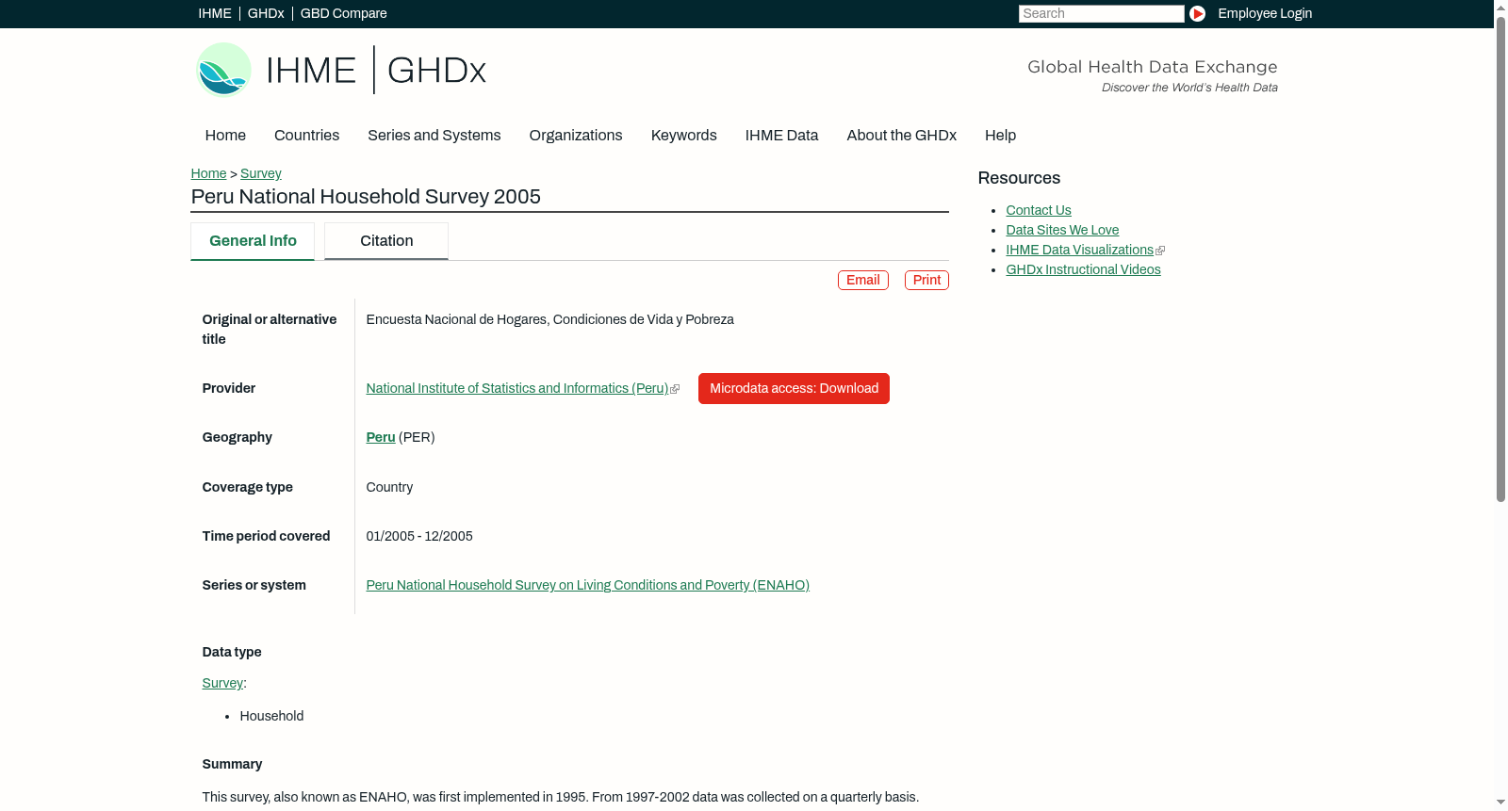The width and height of the screenshot is (1508, 811).
Task: Click the Series or system label
Action: coord(254,585)
